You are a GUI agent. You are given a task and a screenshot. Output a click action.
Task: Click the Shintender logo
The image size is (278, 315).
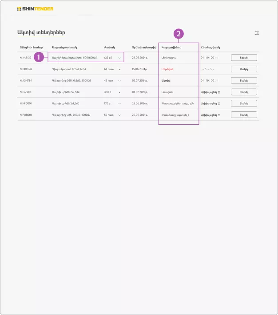coord(35,9)
